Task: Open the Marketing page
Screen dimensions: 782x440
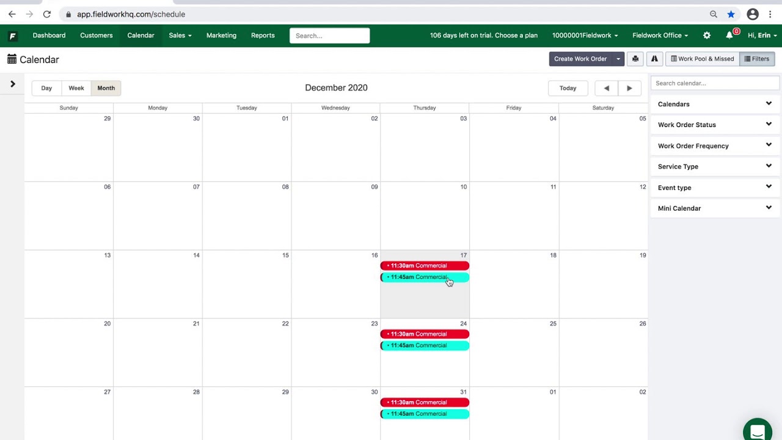Action: 221,35
